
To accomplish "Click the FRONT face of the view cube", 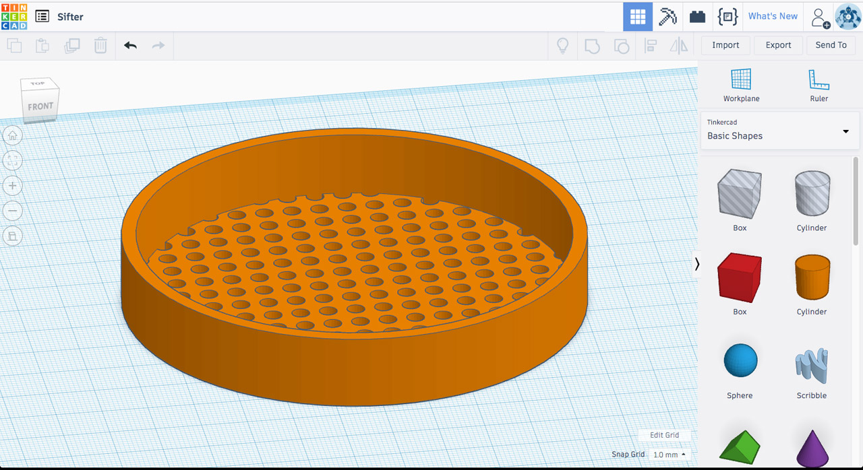I will tap(39, 106).
